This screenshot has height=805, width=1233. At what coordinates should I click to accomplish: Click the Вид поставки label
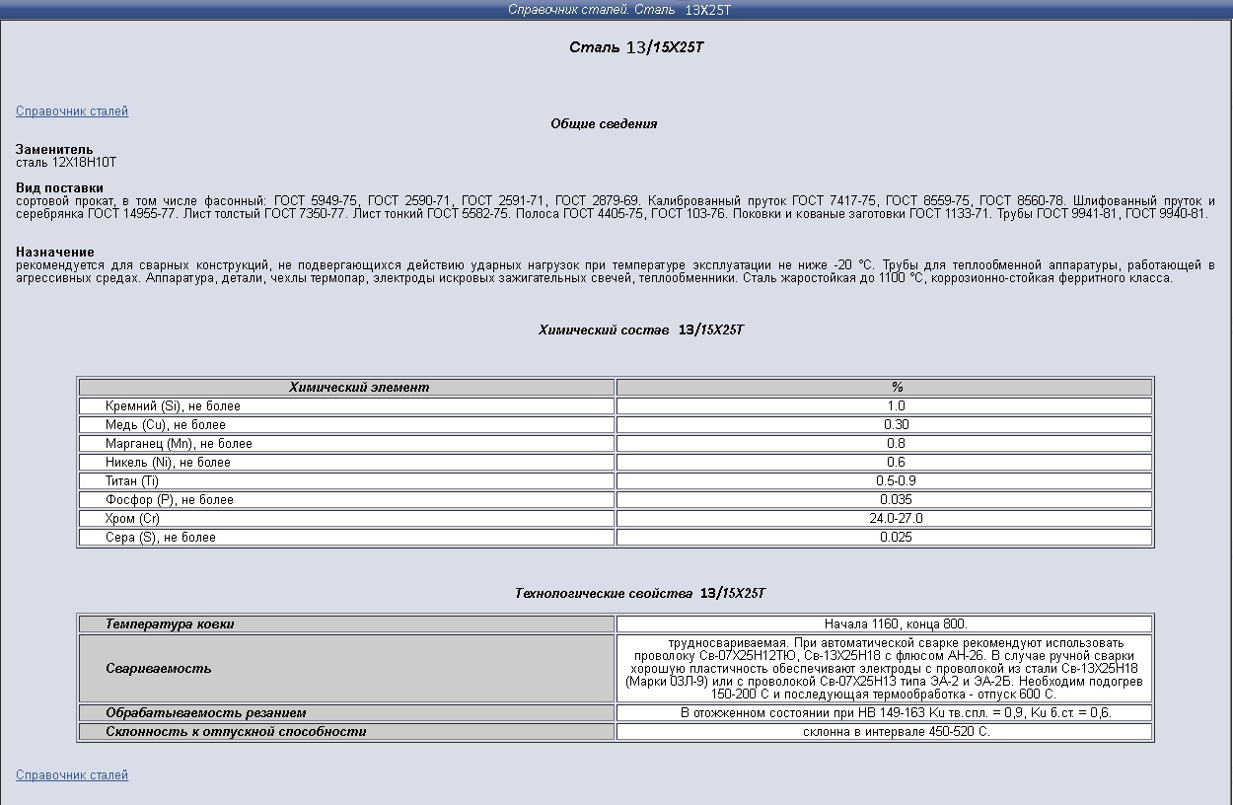tap(59, 187)
